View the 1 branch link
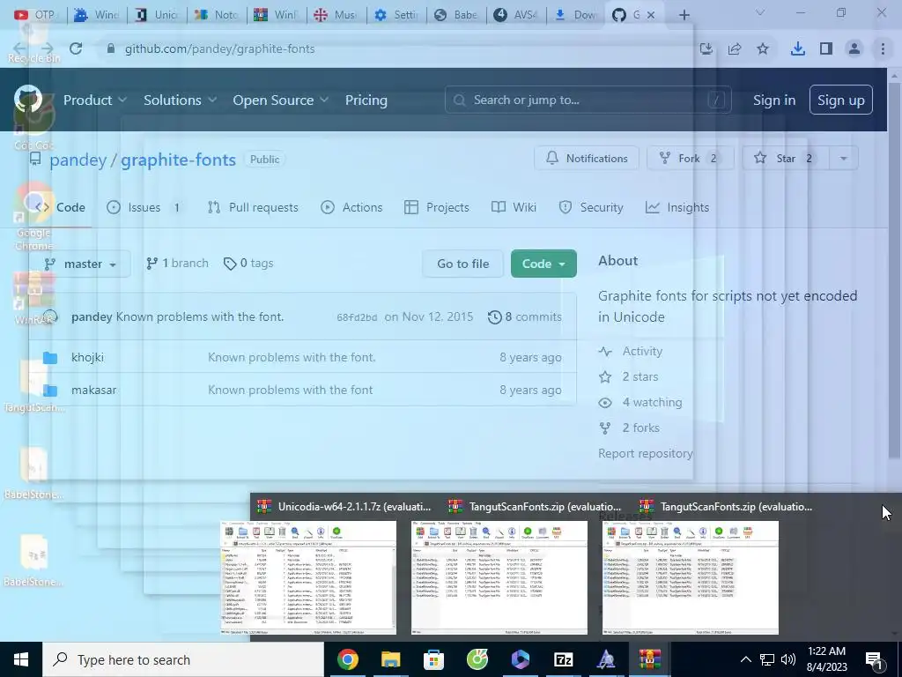 pyautogui.click(x=177, y=263)
